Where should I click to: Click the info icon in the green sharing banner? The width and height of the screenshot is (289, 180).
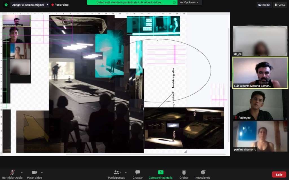[x=174, y=2]
